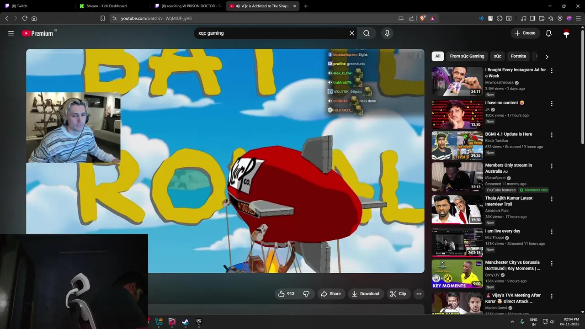This screenshot has width=585, height=329.
Task: Switch to reuniting W PRISON DOCTOR tab
Action: (x=188, y=6)
